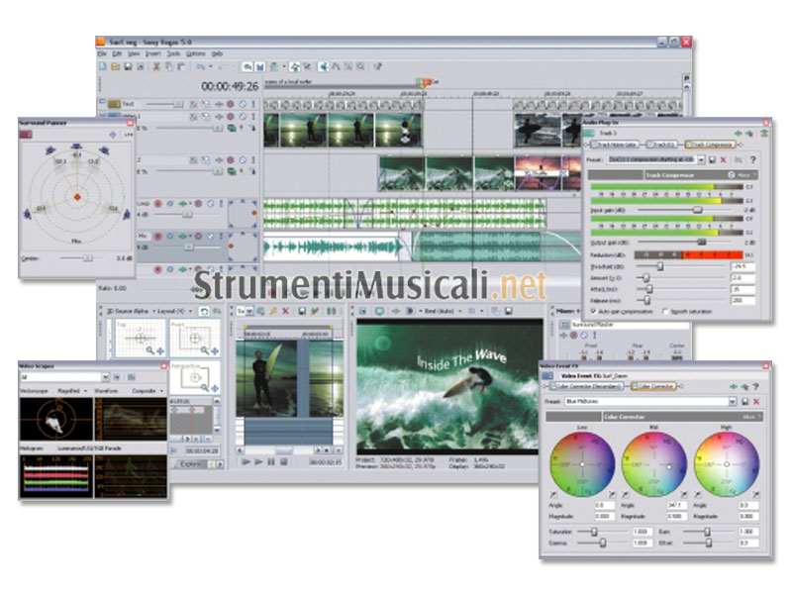Click the Threshold slider in Track Compressor
The image size is (792, 594).
[x=660, y=265]
